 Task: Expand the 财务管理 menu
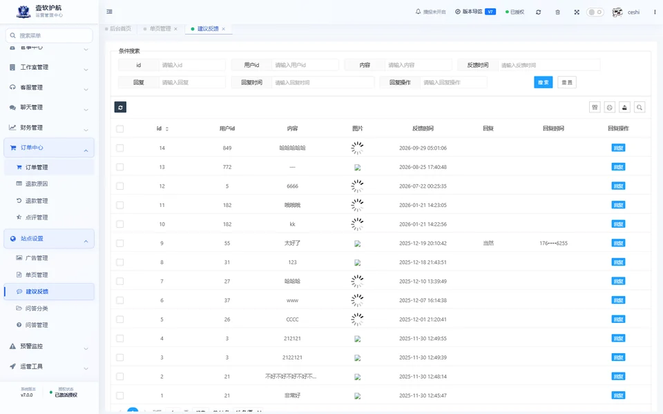pos(49,128)
